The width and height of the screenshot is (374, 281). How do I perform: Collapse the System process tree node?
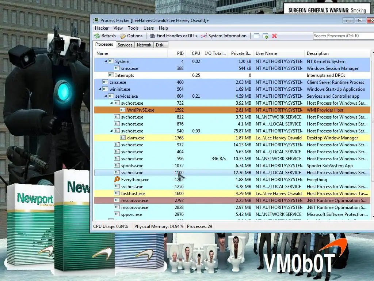pyautogui.click(x=106, y=61)
